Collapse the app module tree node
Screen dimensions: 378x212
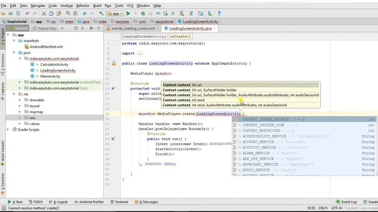tap(8, 35)
